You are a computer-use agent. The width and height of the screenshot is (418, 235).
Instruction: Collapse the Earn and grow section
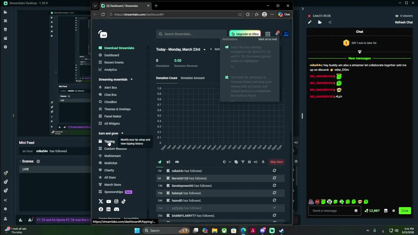pyautogui.click(x=122, y=133)
